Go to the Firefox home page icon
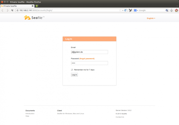179x125 pixels. [176, 10]
